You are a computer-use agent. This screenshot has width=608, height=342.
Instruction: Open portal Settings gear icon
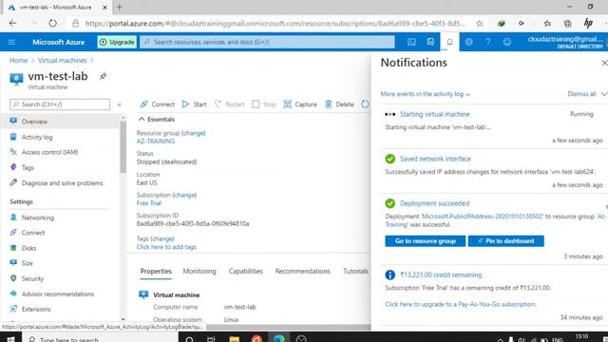(468, 42)
